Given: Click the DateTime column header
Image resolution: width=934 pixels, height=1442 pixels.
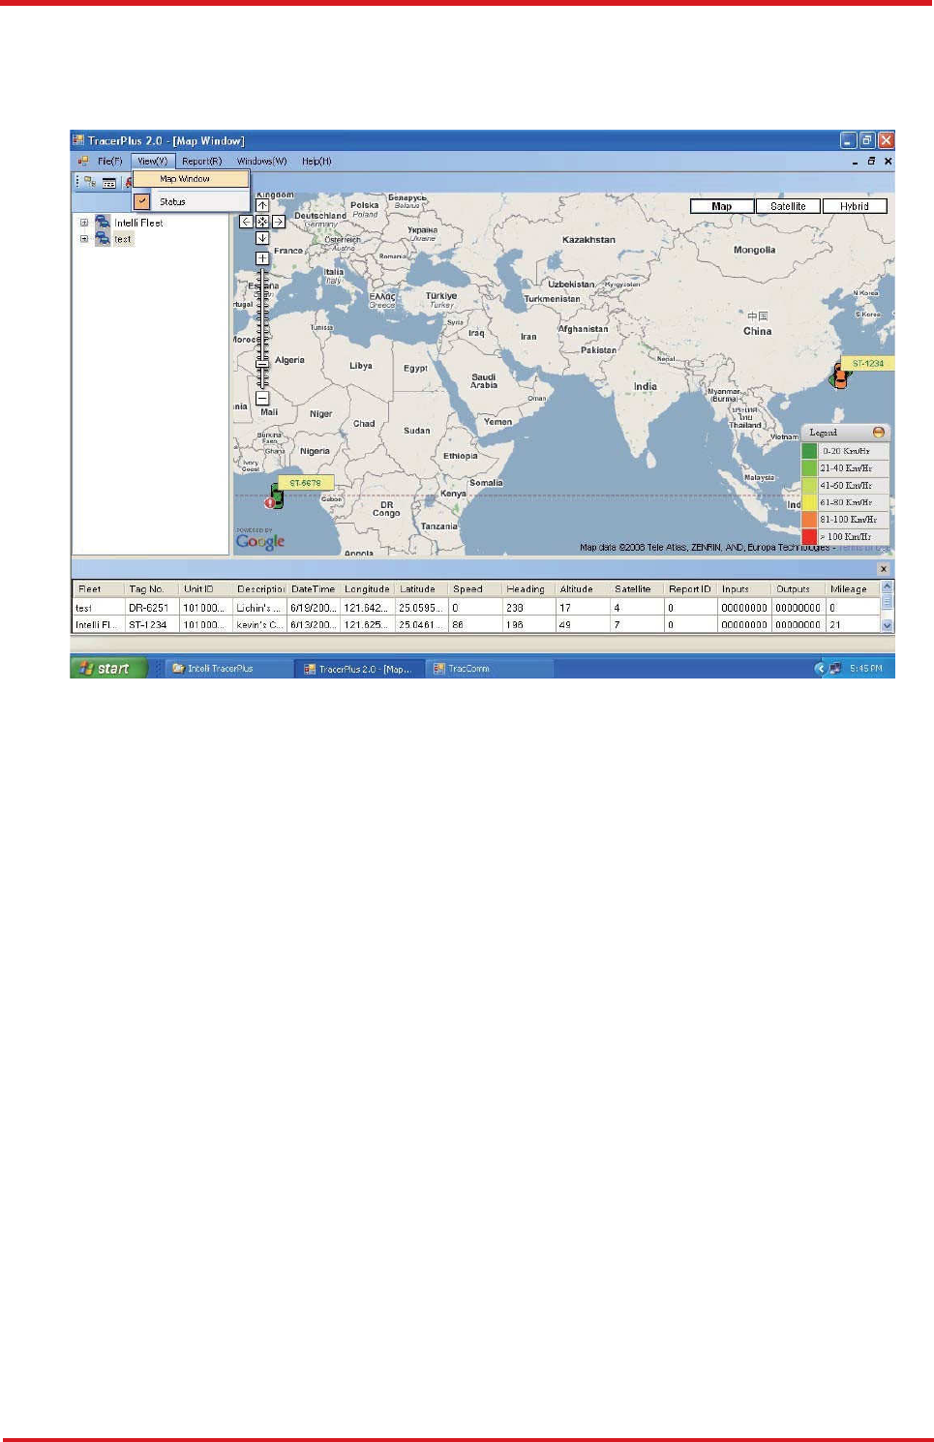Looking at the screenshot, I should (x=314, y=588).
